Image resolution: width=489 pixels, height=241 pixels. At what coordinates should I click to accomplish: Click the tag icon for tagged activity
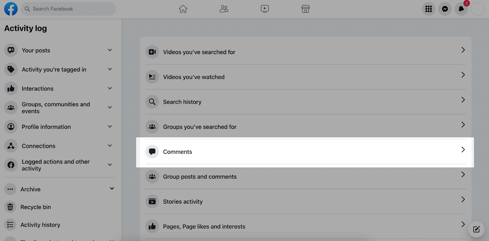[x=11, y=69]
